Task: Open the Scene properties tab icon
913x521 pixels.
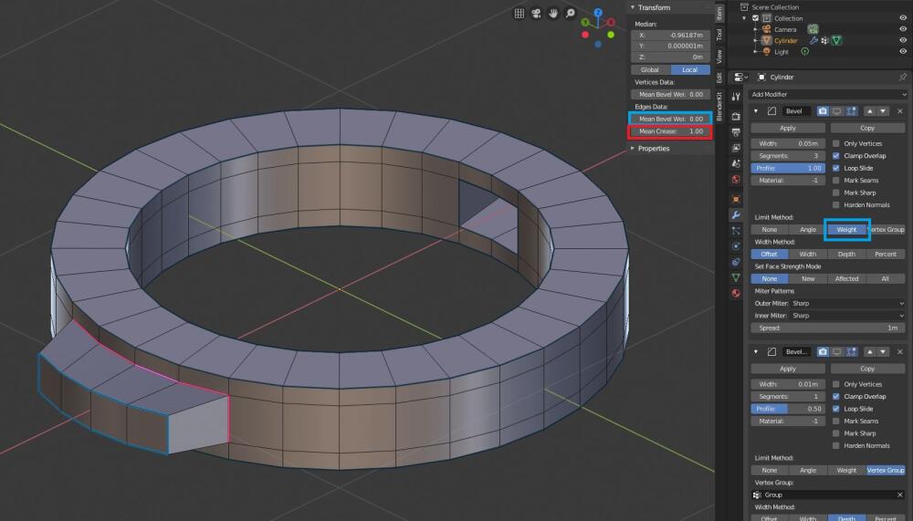Action: coord(736,163)
